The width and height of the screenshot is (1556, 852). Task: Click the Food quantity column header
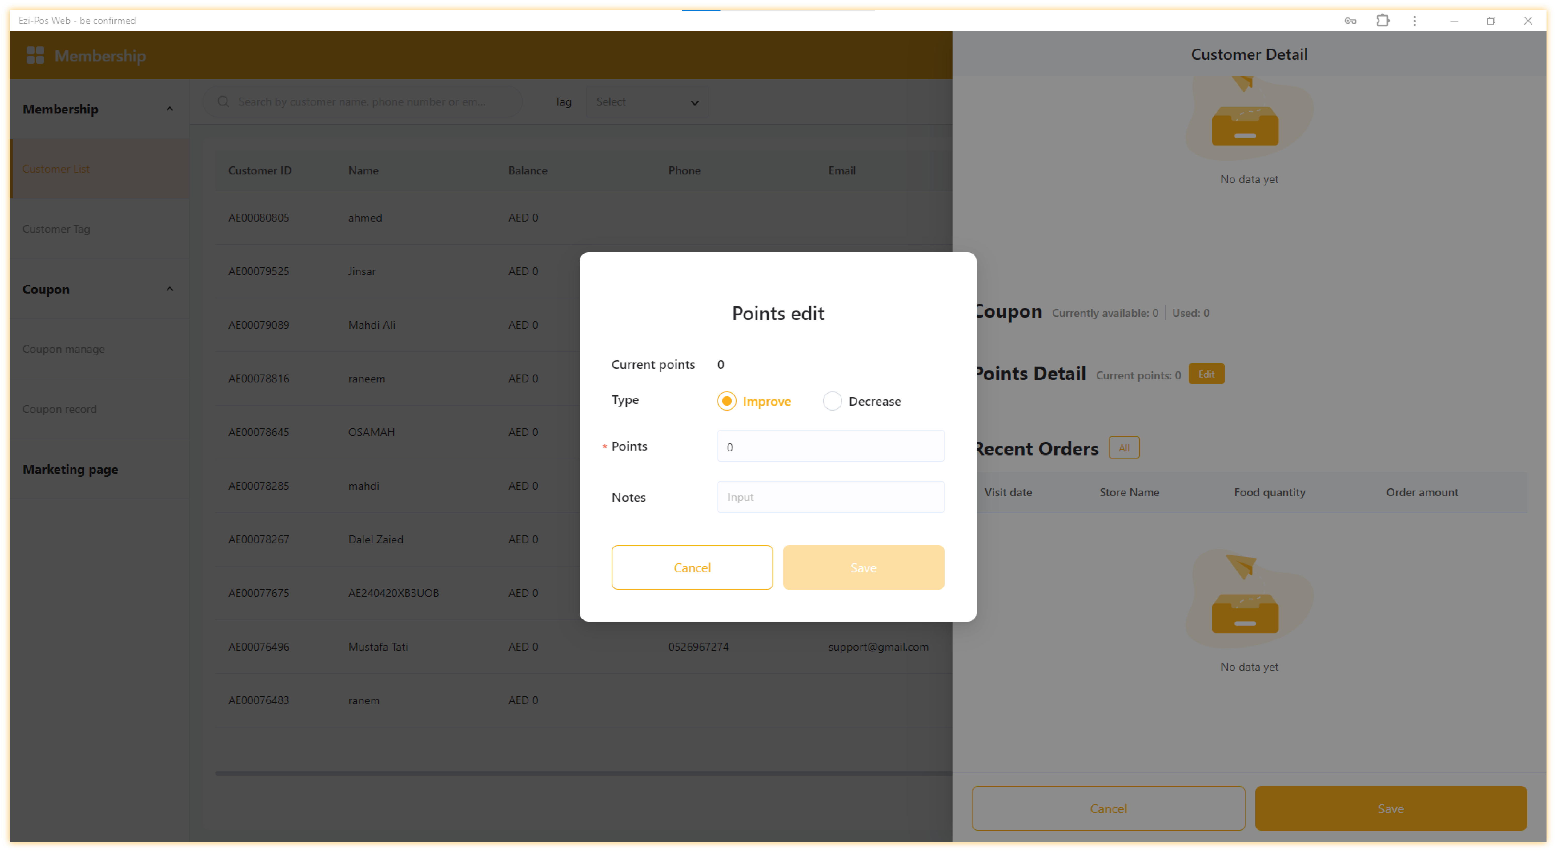(1269, 492)
